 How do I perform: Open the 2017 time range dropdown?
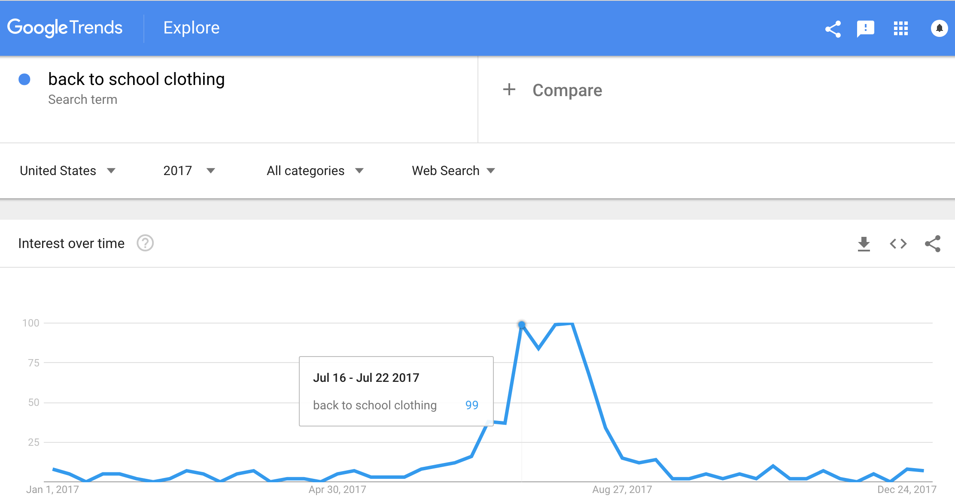pyautogui.click(x=189, y=171)
